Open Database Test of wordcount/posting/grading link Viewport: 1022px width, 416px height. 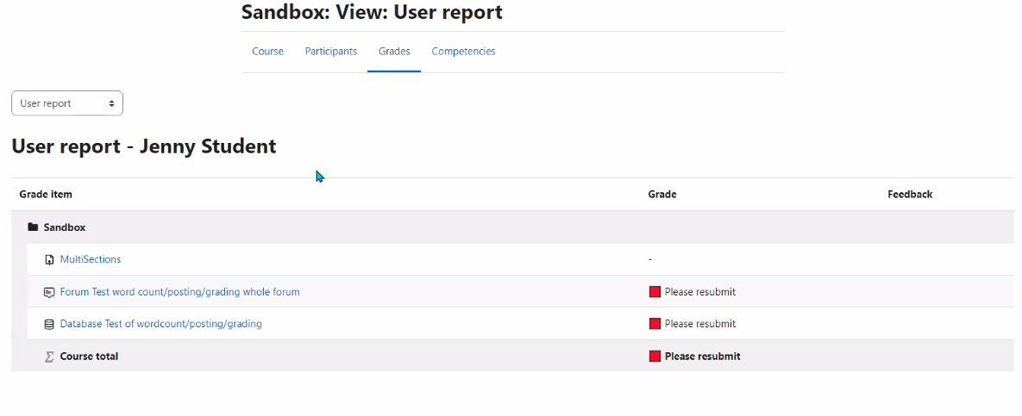[161, 324]
